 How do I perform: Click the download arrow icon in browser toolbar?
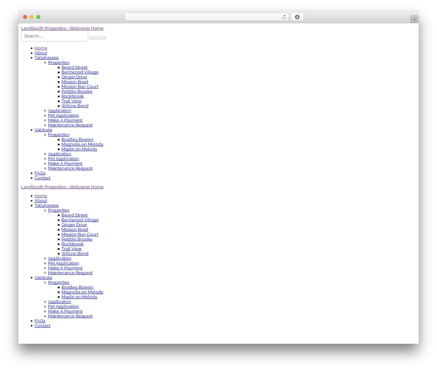click(297, 17)
